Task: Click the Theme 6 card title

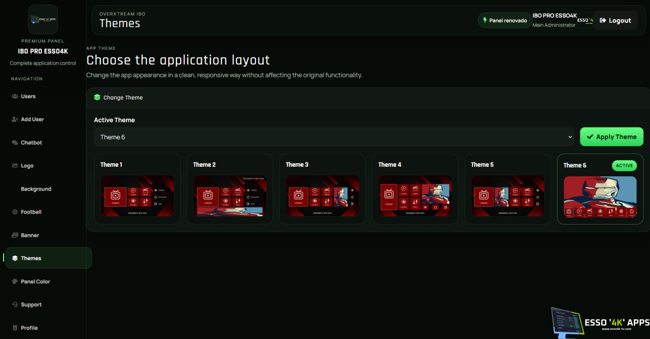Action: coord(575,165)
